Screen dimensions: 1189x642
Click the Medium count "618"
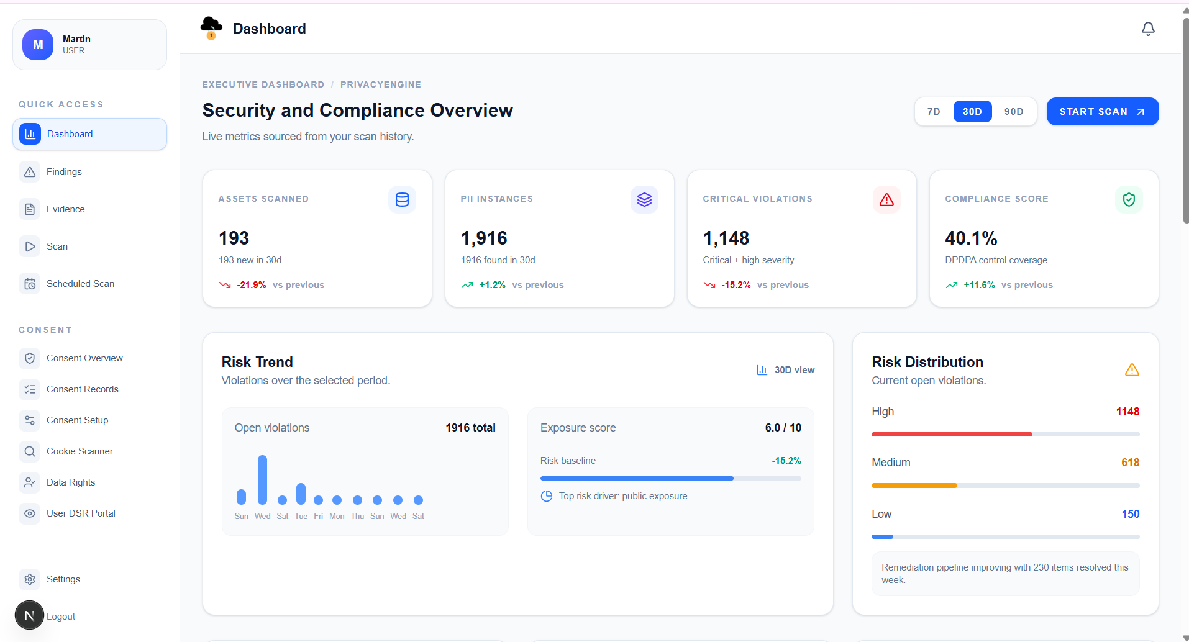[1131, 463]
